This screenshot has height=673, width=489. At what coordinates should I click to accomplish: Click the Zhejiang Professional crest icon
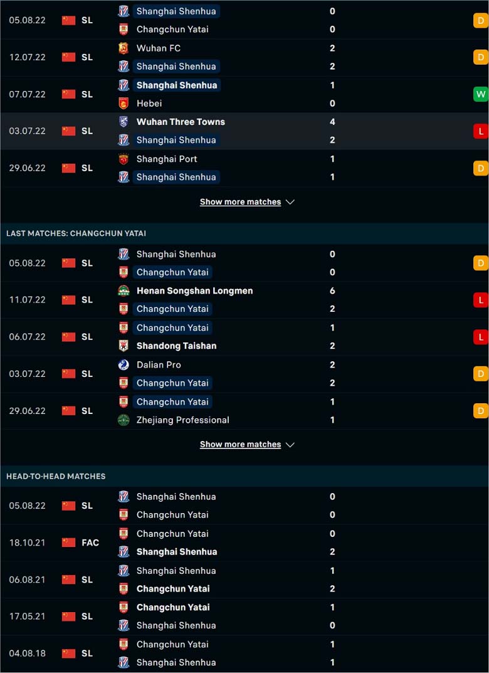click(x=124, y=420)
